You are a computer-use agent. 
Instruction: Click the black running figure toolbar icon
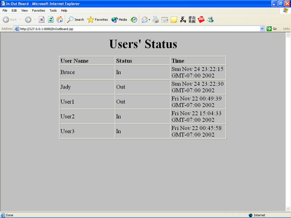click(x=183, y=19)
